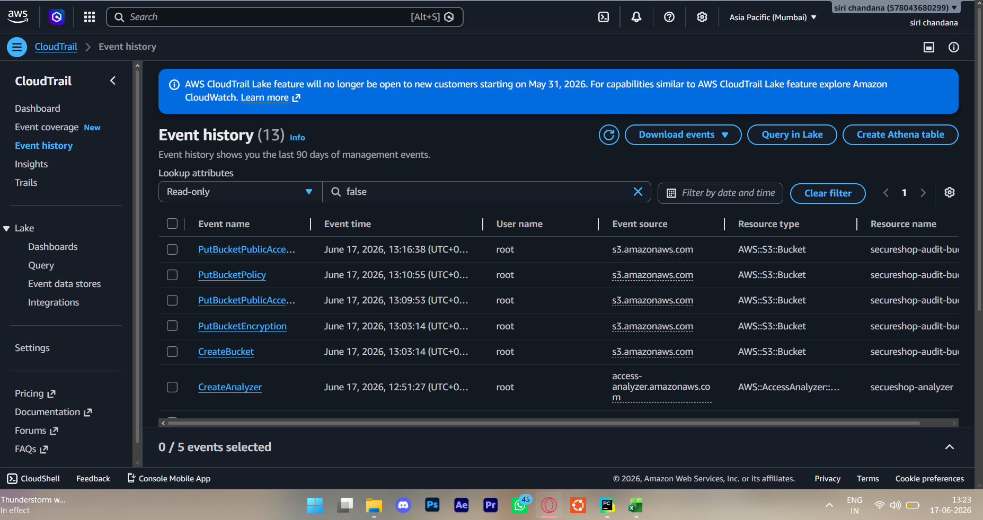Check the PutBucketEncryption event row
983x520 pixels.
click(x=172, y=326)
